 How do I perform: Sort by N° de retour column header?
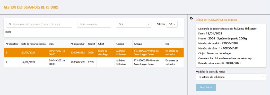pos(12,44)
